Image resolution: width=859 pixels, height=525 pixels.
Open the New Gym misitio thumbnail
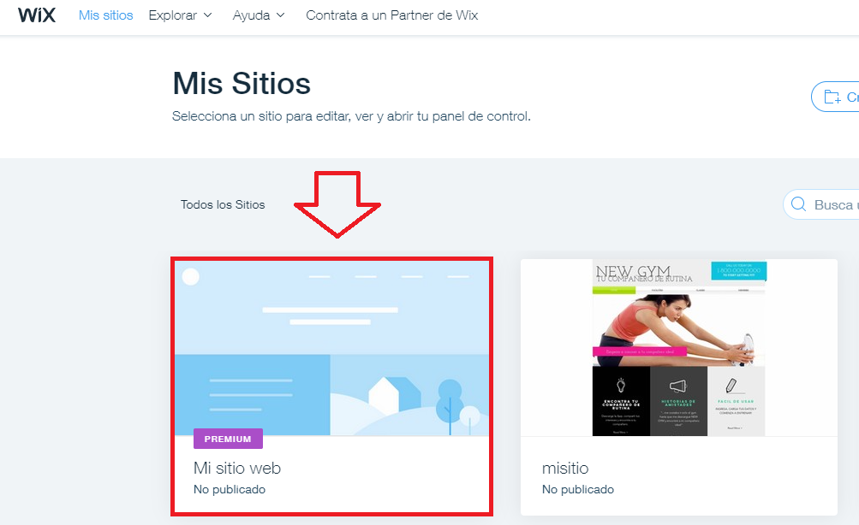(679, 347)
